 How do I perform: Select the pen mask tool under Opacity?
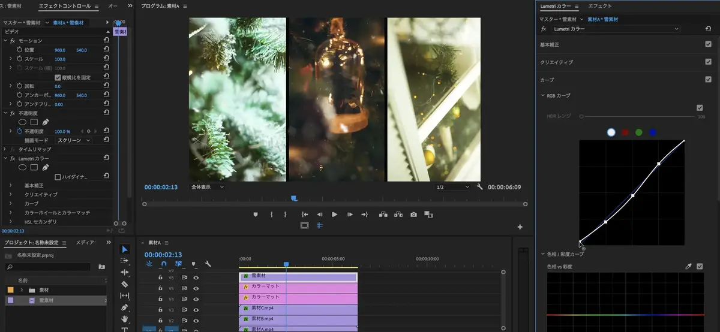(x=46, y=122)
